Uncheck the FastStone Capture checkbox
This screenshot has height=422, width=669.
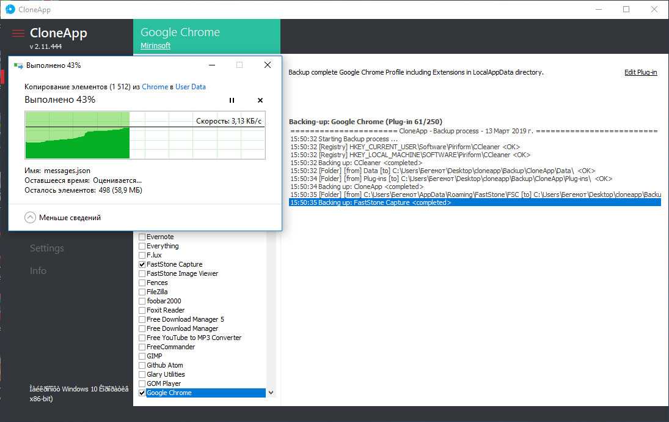click(142, 264)
